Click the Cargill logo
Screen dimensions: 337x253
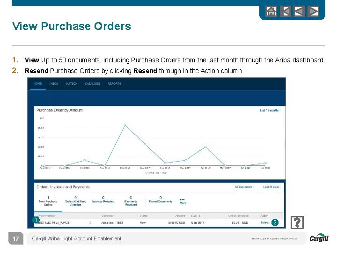coord(319,238)
